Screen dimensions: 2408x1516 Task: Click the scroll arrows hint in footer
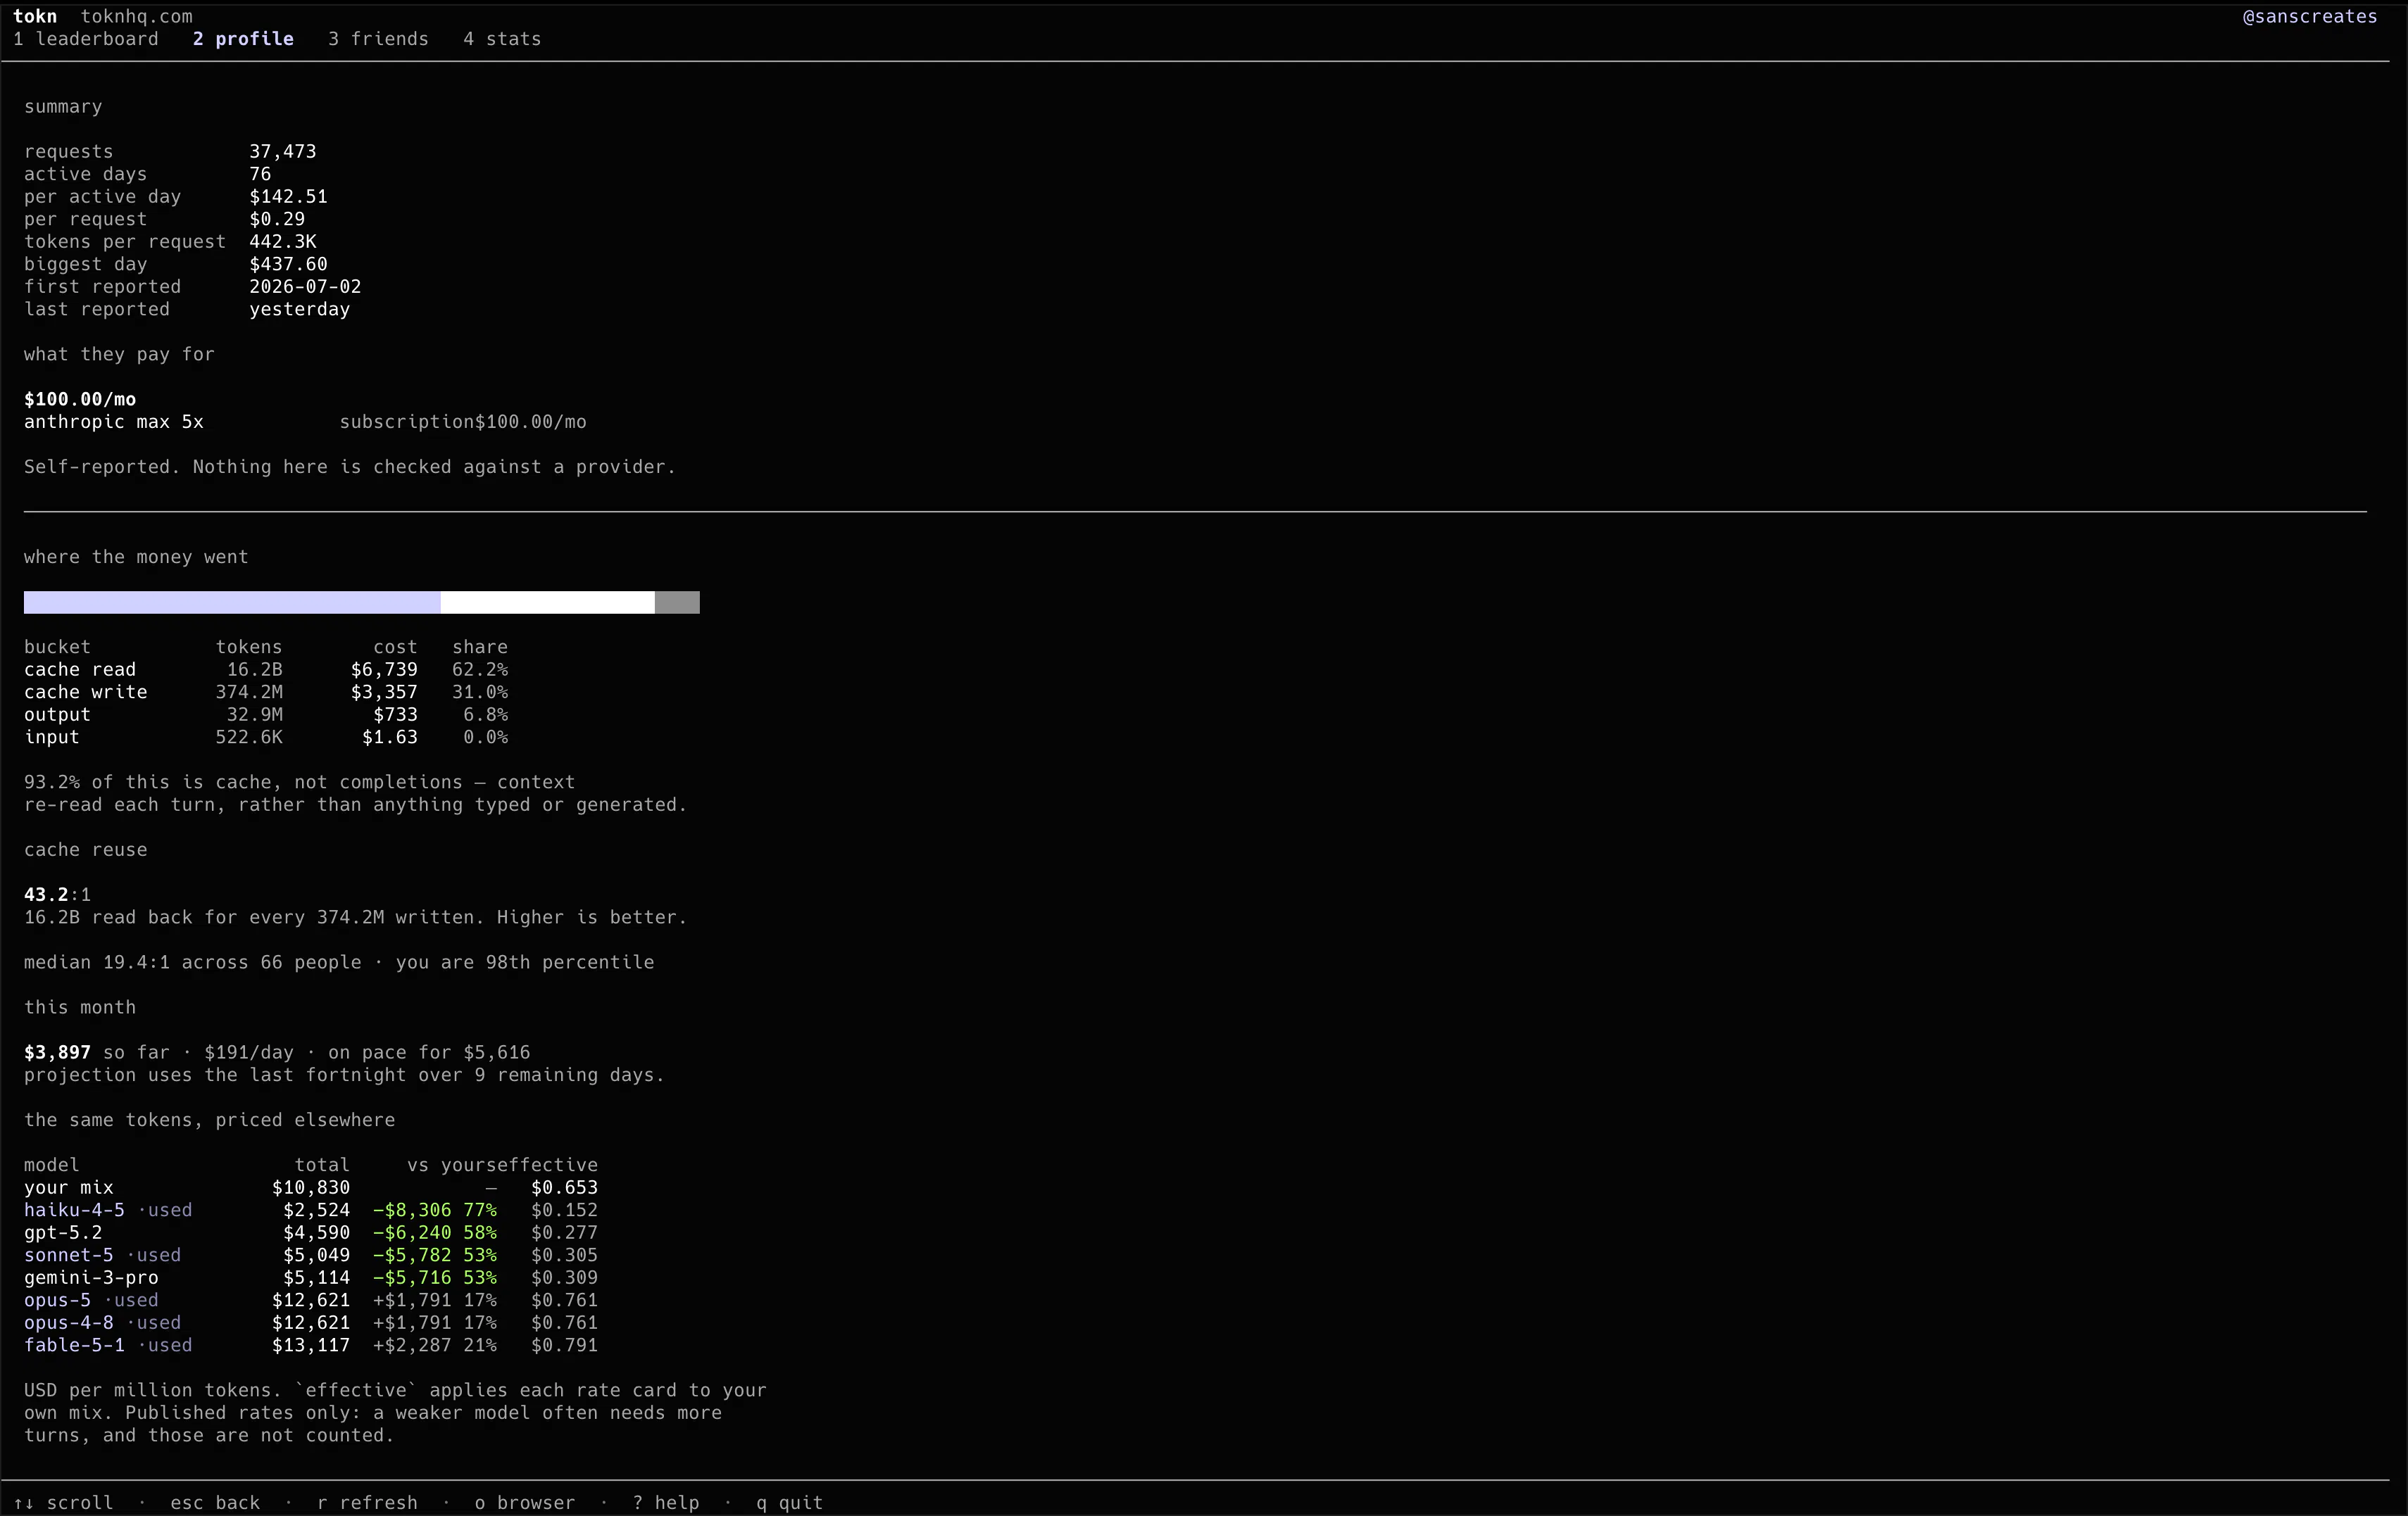pyautogui.click(x=63, y=1502)
